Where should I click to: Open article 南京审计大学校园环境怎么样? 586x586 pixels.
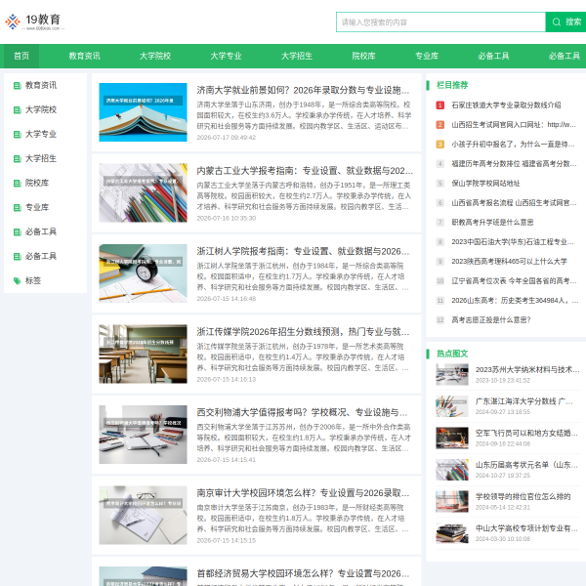tap(303, 493)
